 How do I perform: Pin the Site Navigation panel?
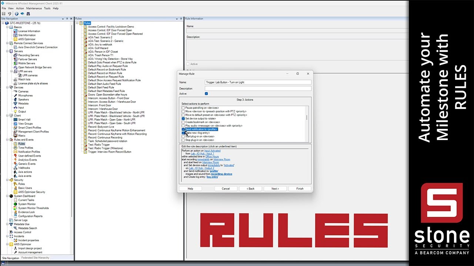pos(67,18)
